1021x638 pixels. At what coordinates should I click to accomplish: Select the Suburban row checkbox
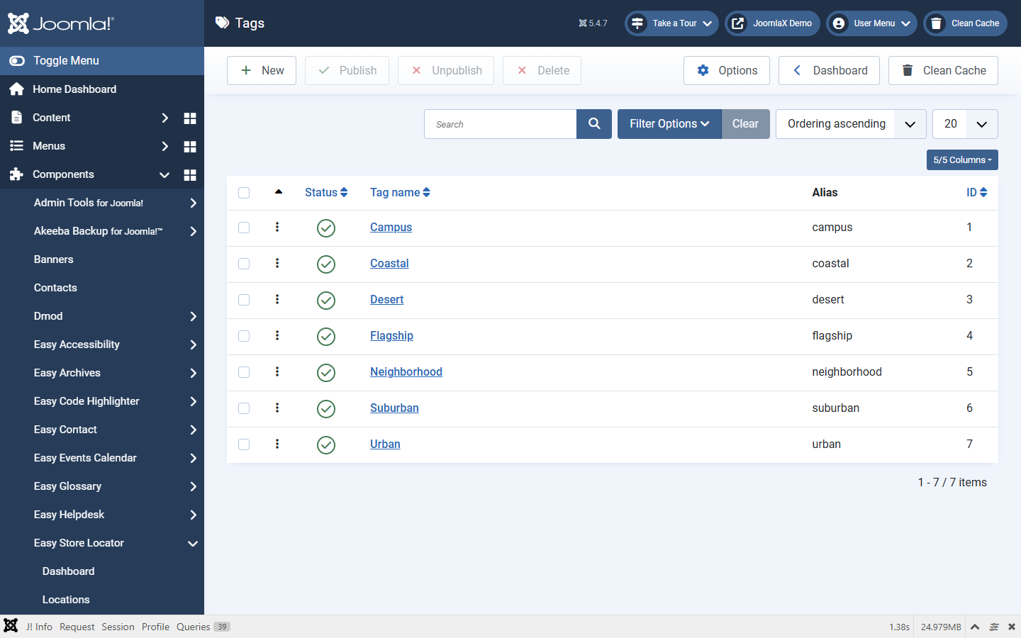(x=244, y=408)
